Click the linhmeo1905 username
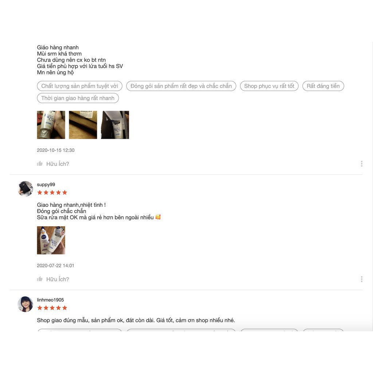This screenshot has width=373, height=373. click(x=50, y=300)
